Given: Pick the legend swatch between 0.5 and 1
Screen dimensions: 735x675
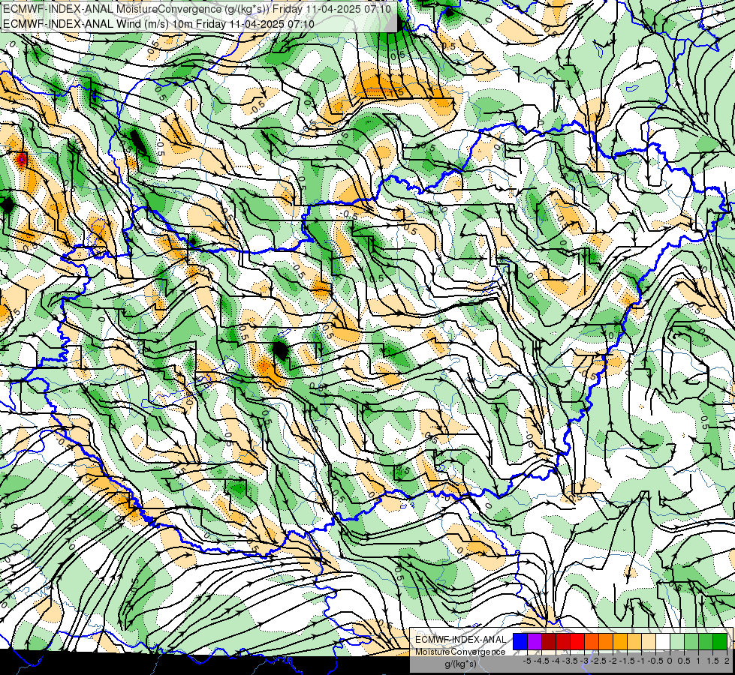Looking at the screenshot, I should [x=691, y=641].
